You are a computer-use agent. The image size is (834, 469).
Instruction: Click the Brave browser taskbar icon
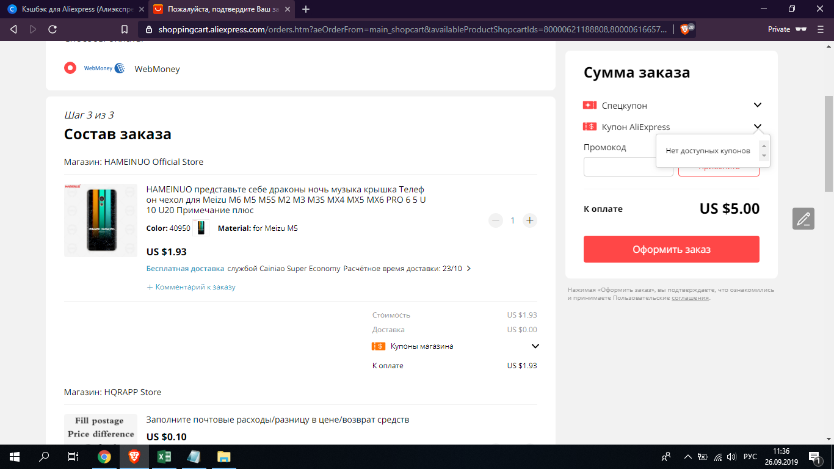click(134, 457)
